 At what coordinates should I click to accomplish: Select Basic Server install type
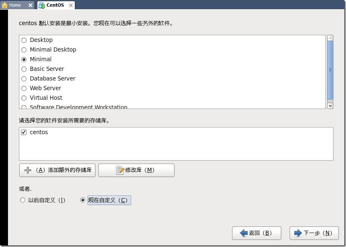point(24,69)
